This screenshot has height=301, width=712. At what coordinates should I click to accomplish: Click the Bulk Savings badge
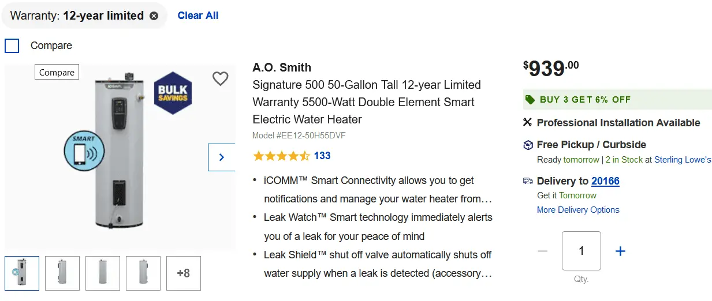coord(173,93)
